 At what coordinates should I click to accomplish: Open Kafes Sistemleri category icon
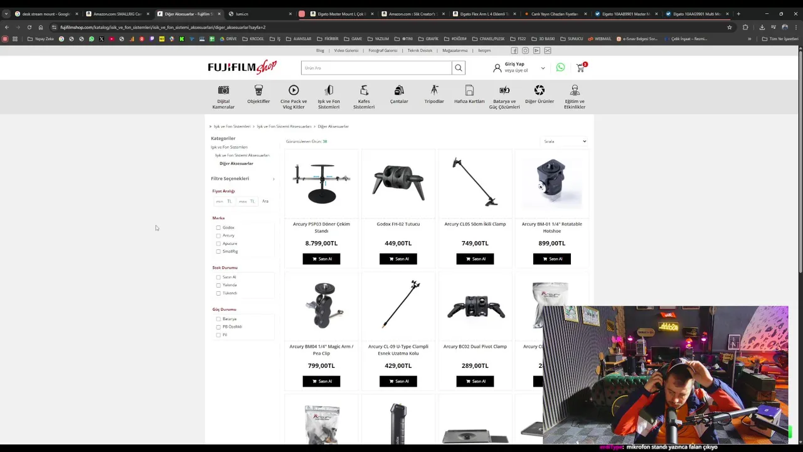click(364, 90)
